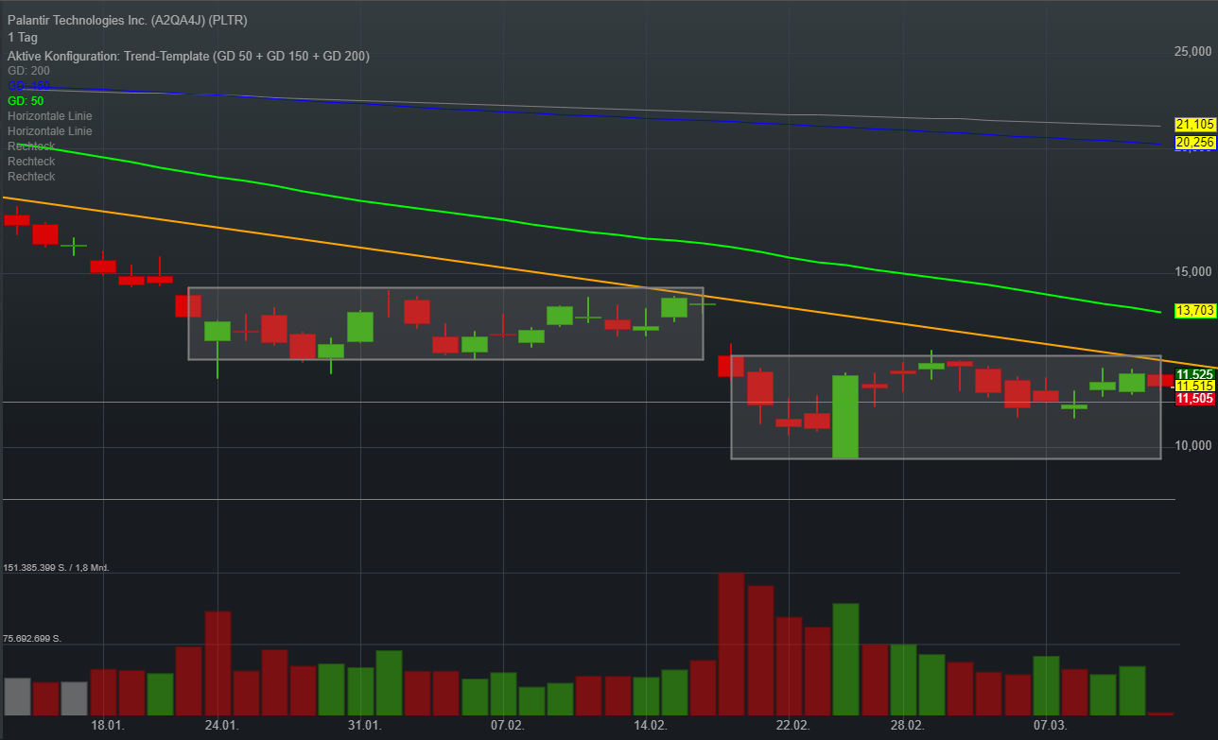Click the 28.02. date label
The height and width of the screenshot is (740, 1218).
(907, 726)
